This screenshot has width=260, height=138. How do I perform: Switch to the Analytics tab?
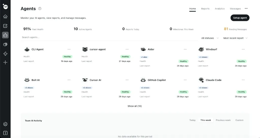coord(220,9)
